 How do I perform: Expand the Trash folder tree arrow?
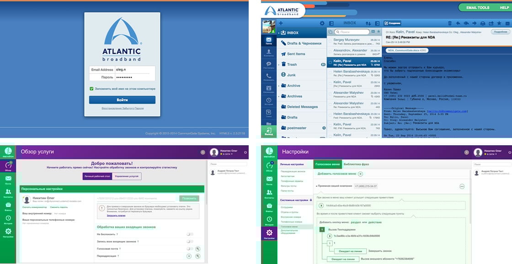(x=278, y=65)
